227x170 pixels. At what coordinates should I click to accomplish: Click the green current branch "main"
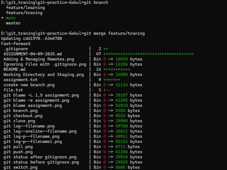pos(11,18)
